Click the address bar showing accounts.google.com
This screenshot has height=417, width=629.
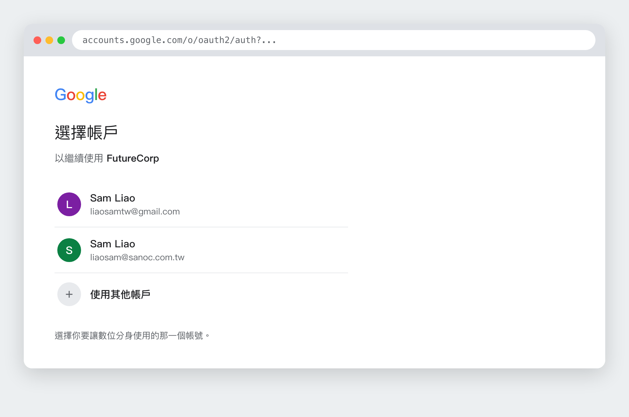pos(334,40)
